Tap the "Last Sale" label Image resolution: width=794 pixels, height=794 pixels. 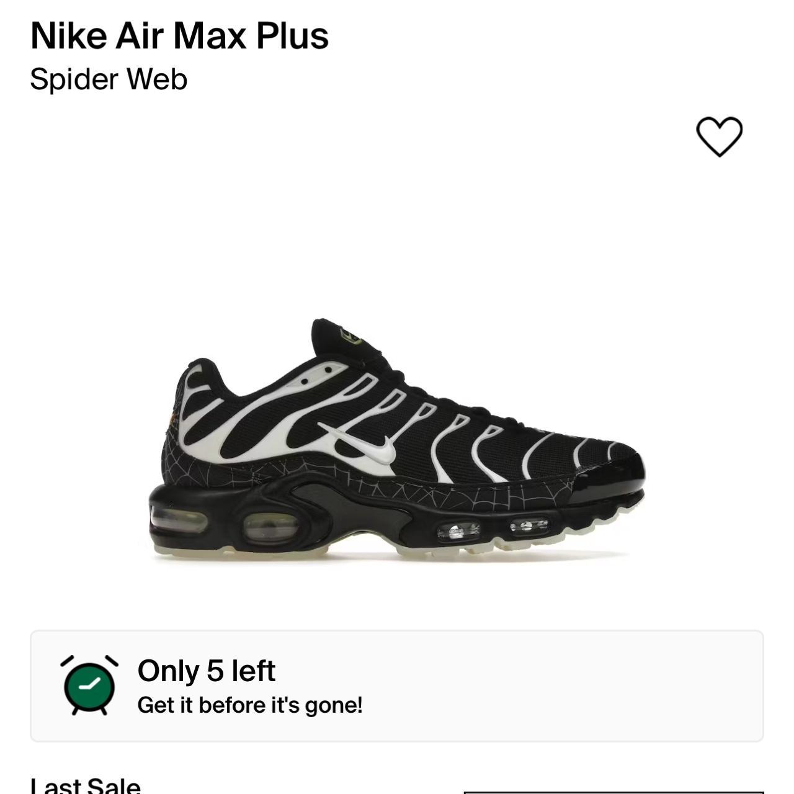pos(85,785)
